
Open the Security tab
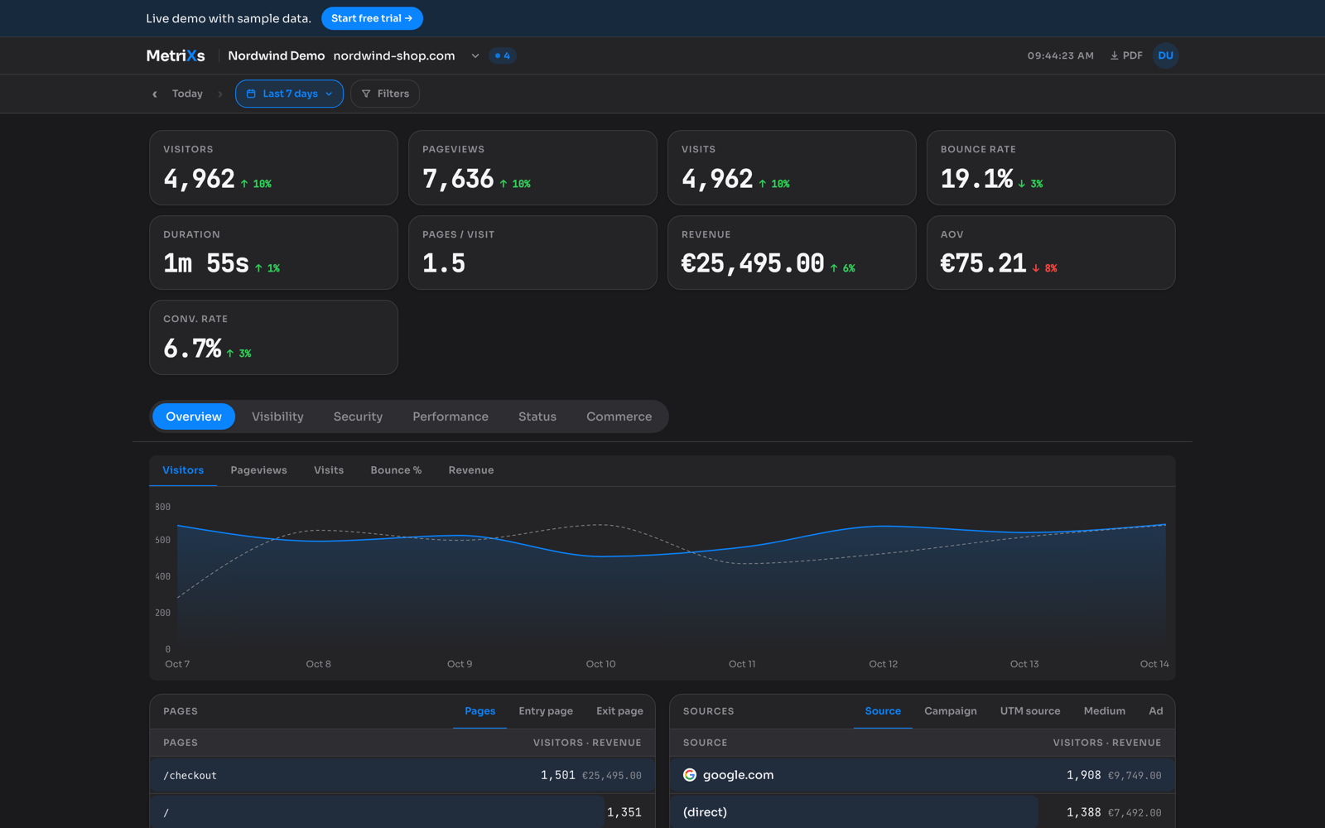[x=358, y=416]
